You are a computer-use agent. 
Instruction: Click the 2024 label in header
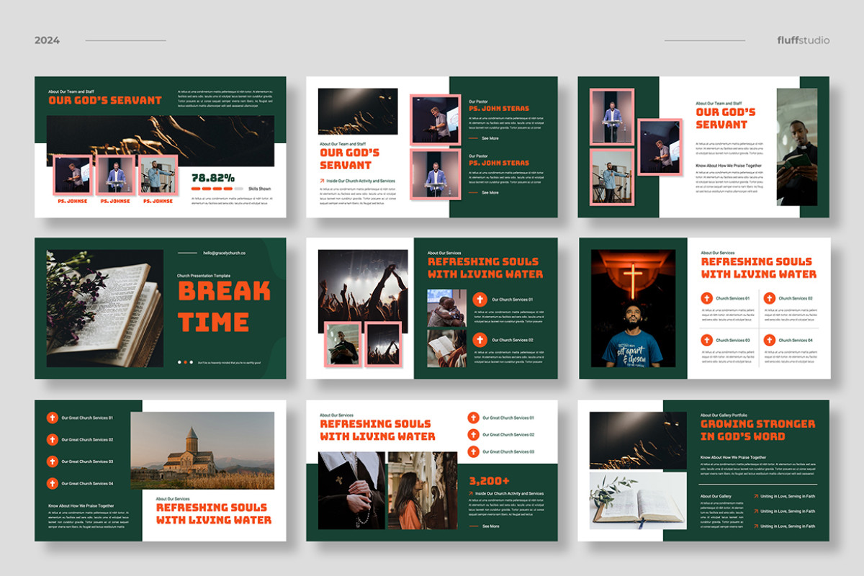pos(47,40)
